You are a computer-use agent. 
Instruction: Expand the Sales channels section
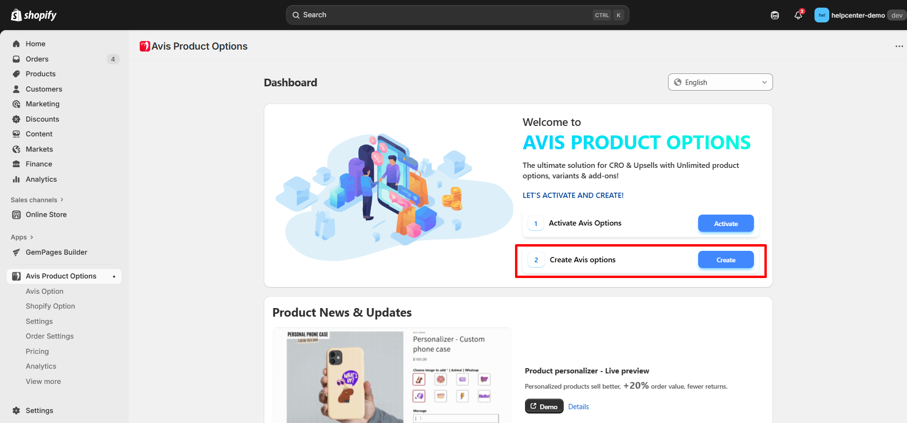37,200
